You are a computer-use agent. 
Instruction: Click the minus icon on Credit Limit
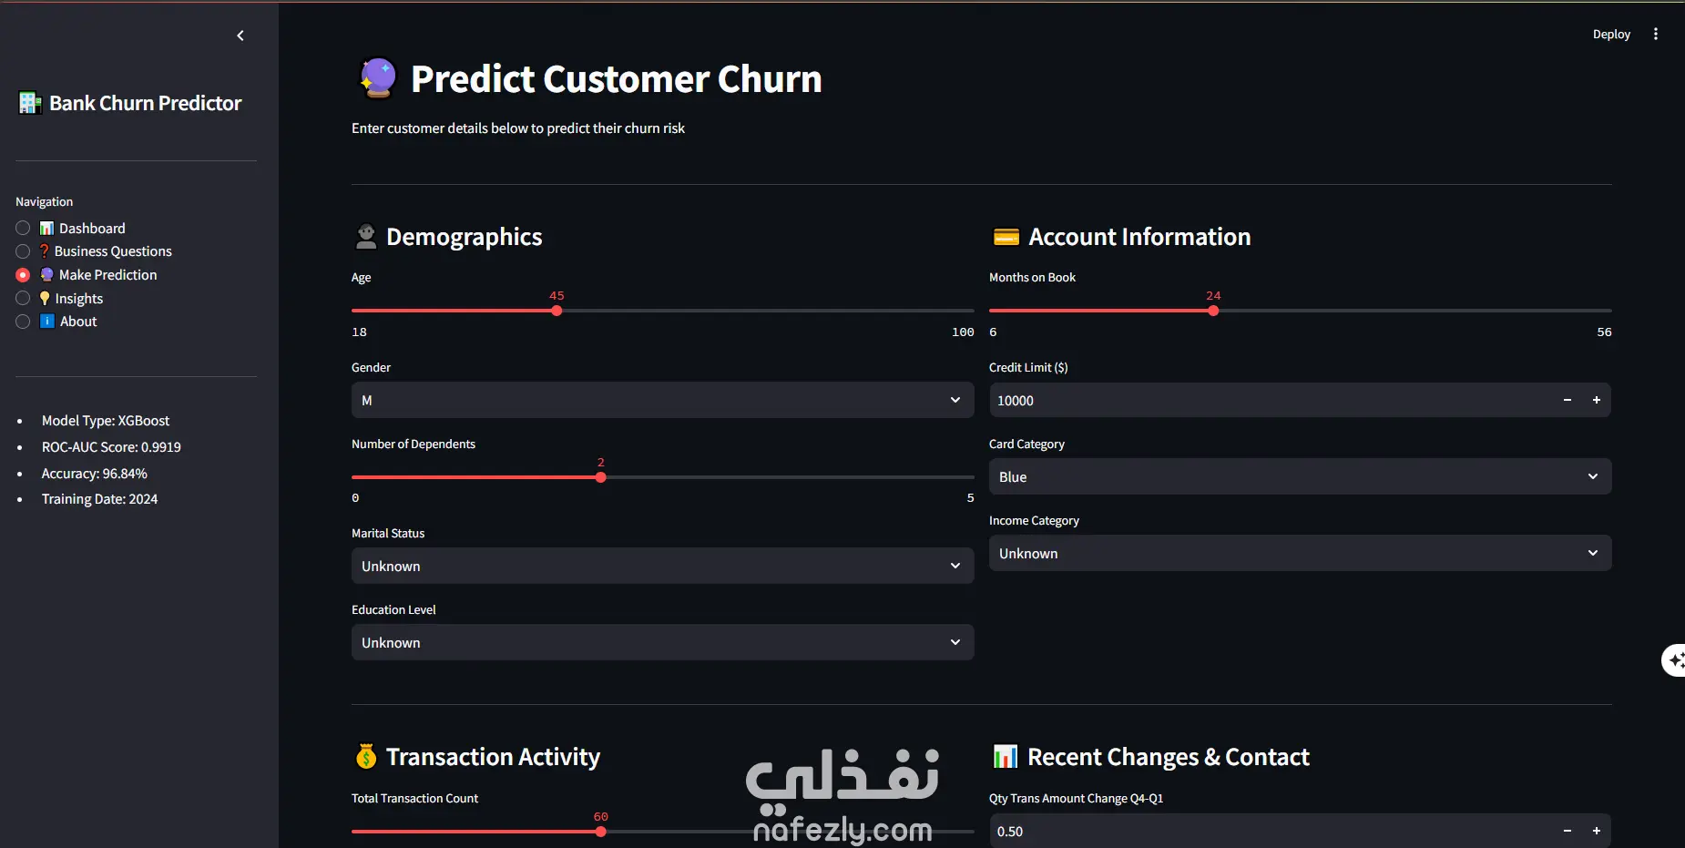[1567, 400]
